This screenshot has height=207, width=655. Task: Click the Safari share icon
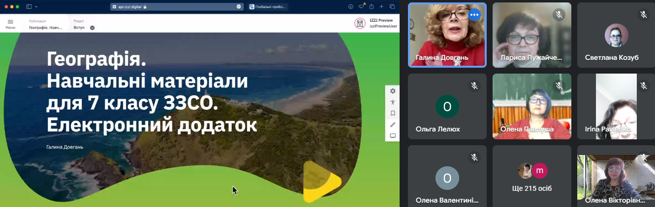coord(372,6)
